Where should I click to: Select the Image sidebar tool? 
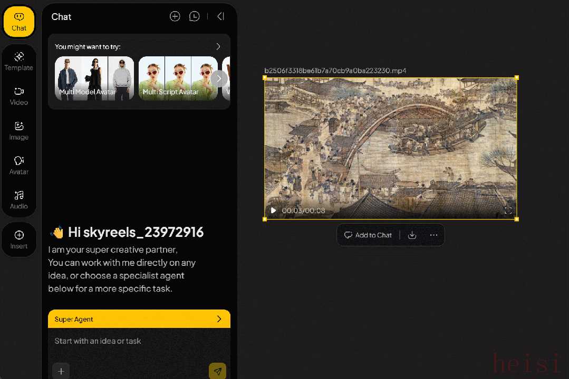(19, 131)
